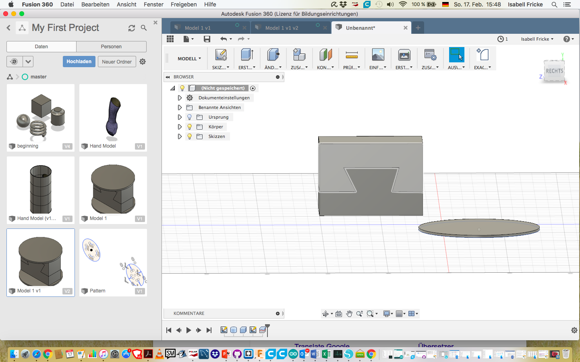The width and height of the screenshot is (580, 362).
Task: Jump to the timeline start
Action: tap(169, 330)
